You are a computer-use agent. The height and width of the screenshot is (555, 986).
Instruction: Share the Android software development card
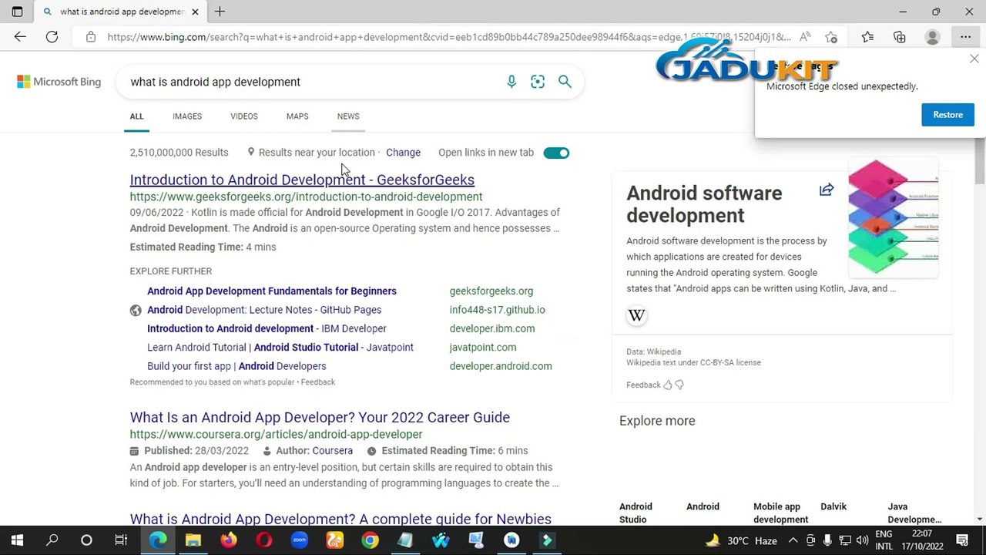827,190
